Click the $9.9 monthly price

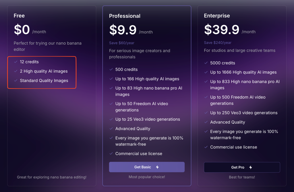[x=123, y=30]
